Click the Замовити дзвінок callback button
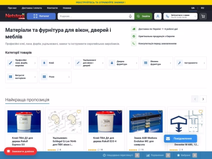 [x=20, y=151]
